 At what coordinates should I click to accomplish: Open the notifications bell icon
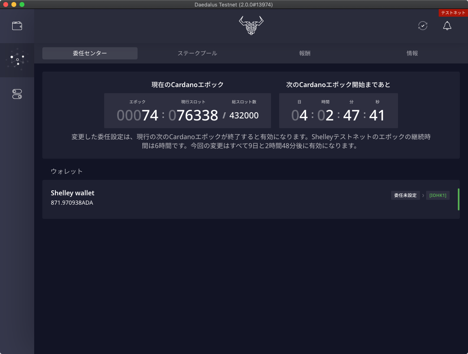coord(447,26)
